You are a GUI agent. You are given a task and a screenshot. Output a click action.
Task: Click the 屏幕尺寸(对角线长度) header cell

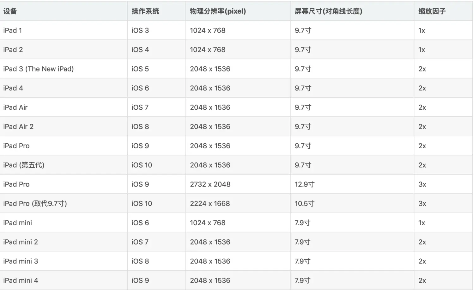point(328,11)
